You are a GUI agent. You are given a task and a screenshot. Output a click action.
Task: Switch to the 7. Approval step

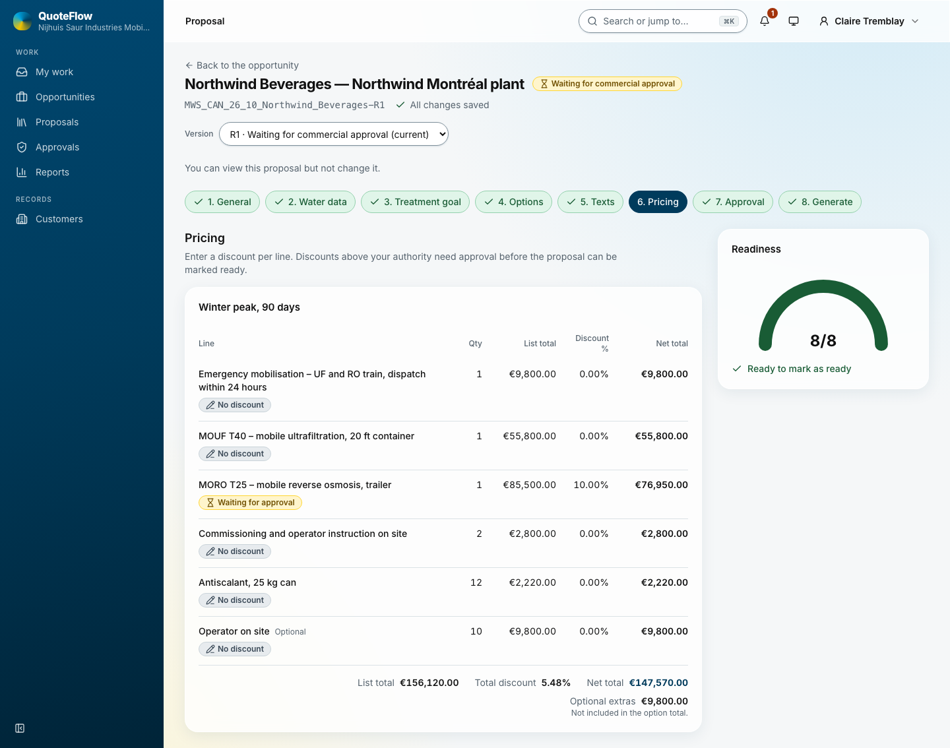tap(733, 202)
